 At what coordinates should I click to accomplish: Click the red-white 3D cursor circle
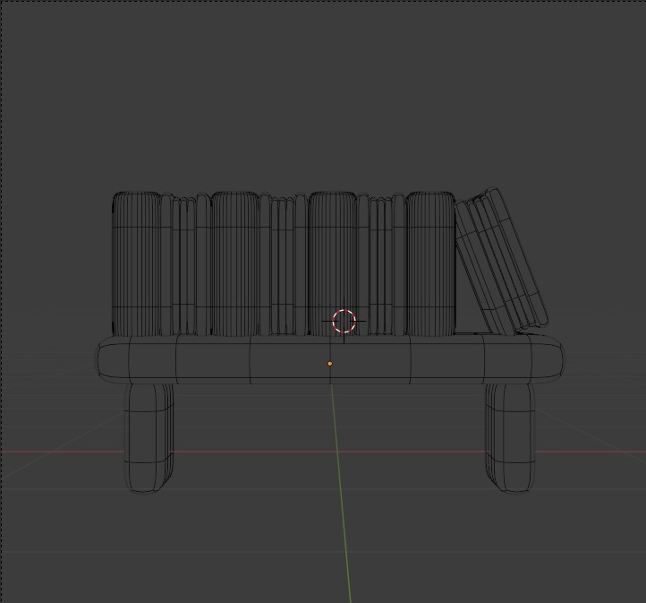click(344, 321)
